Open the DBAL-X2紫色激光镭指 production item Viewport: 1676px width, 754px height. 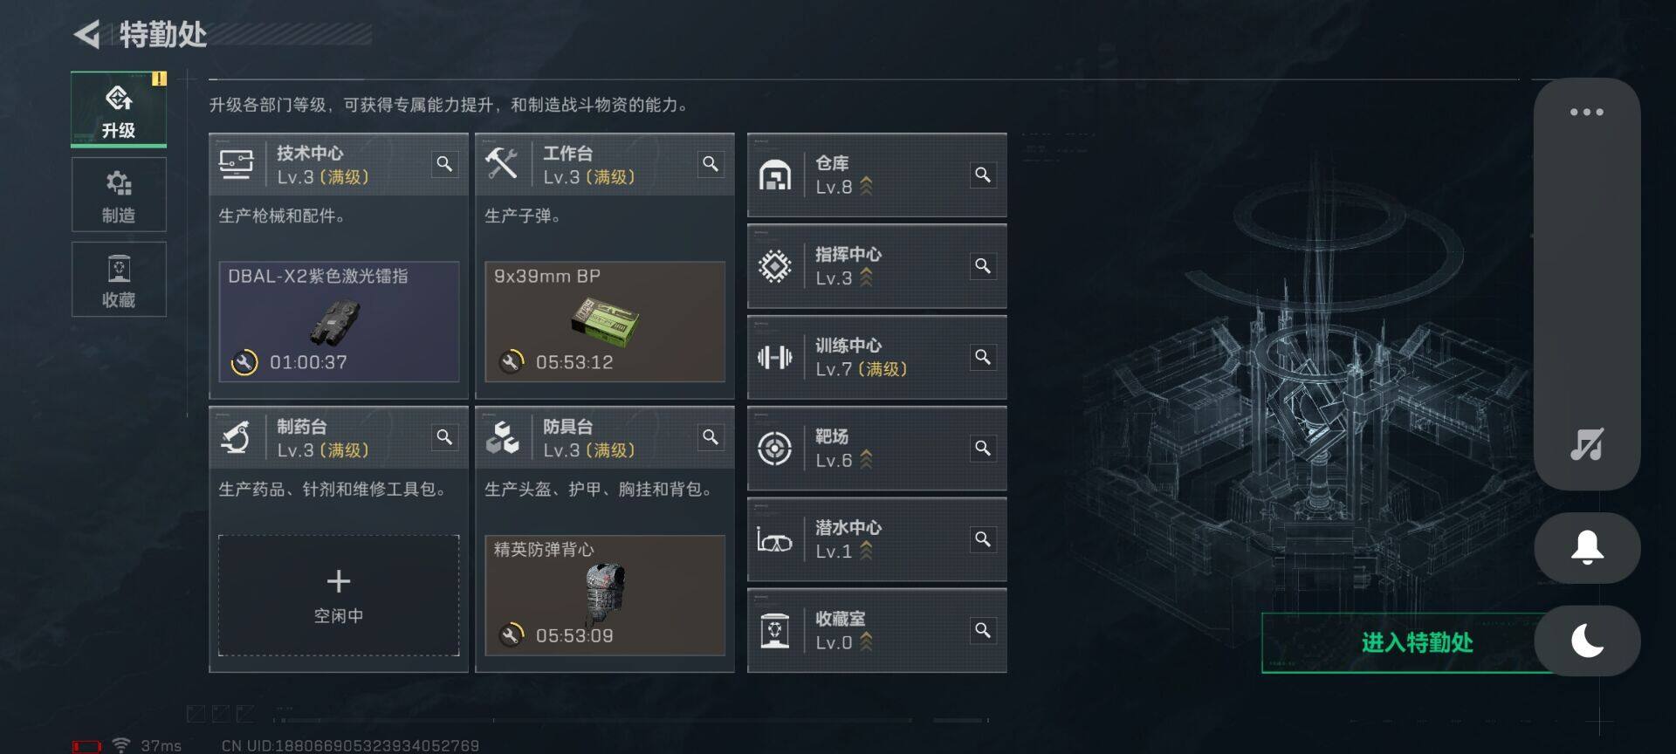coord(339,321)
